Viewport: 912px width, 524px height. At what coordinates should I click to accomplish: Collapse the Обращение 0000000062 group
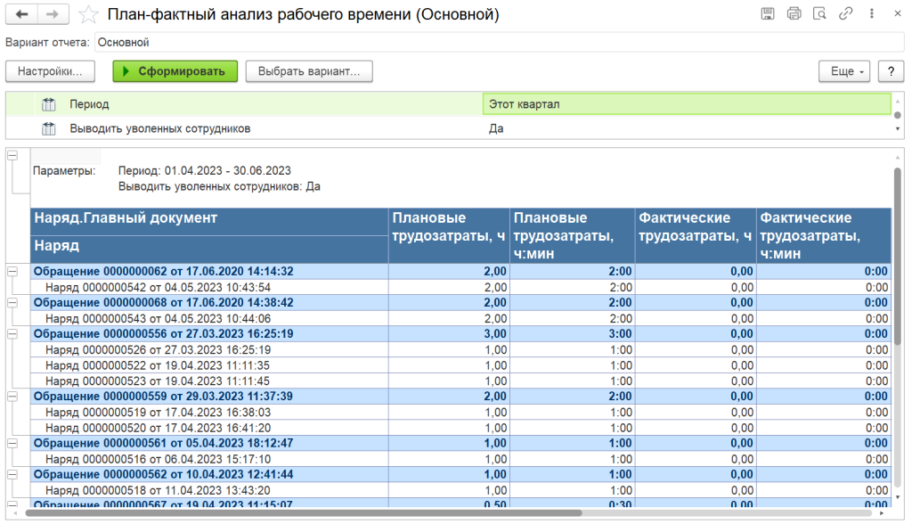[x=12, y=271]
